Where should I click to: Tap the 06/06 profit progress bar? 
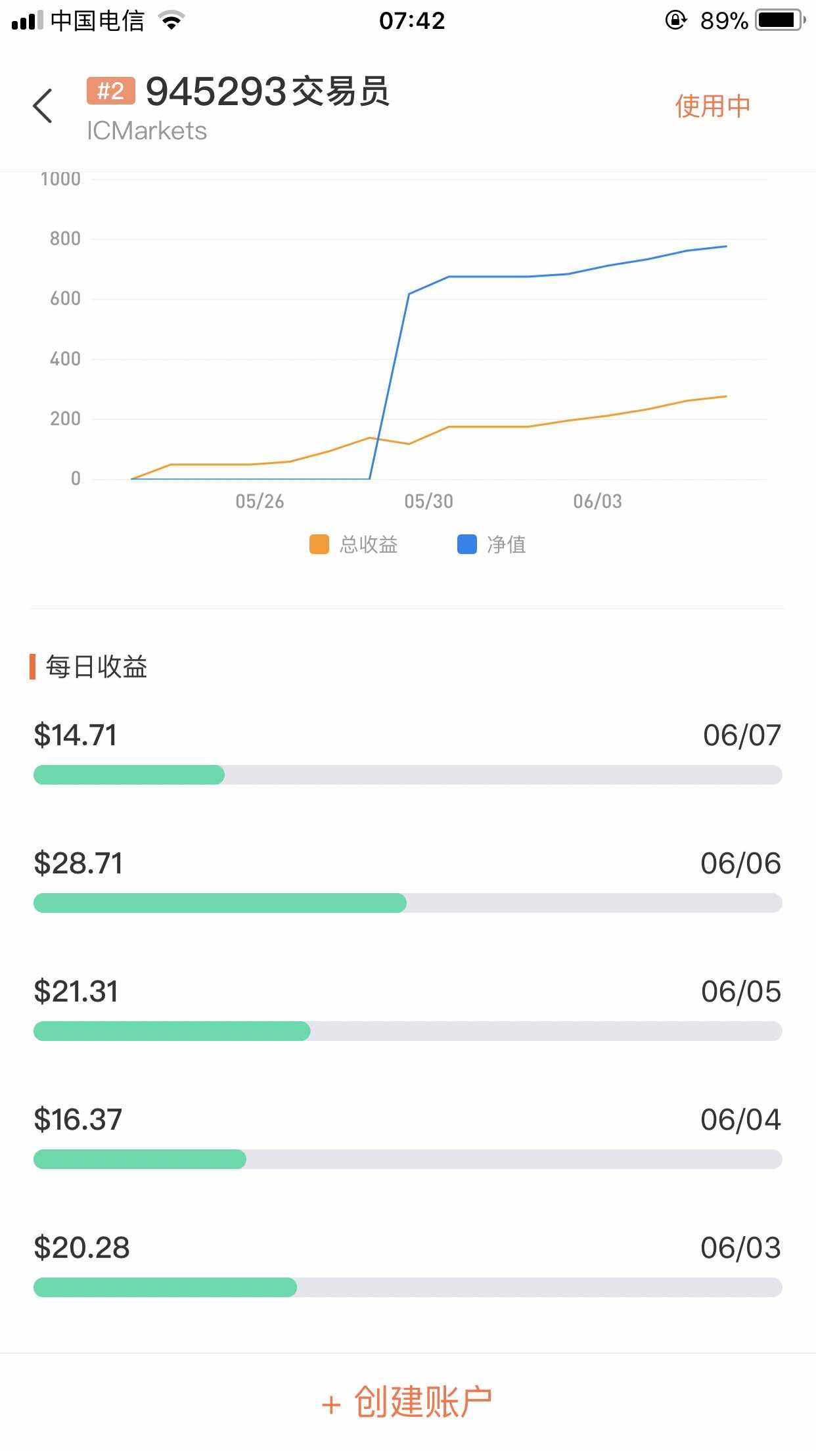coord(407,903)
